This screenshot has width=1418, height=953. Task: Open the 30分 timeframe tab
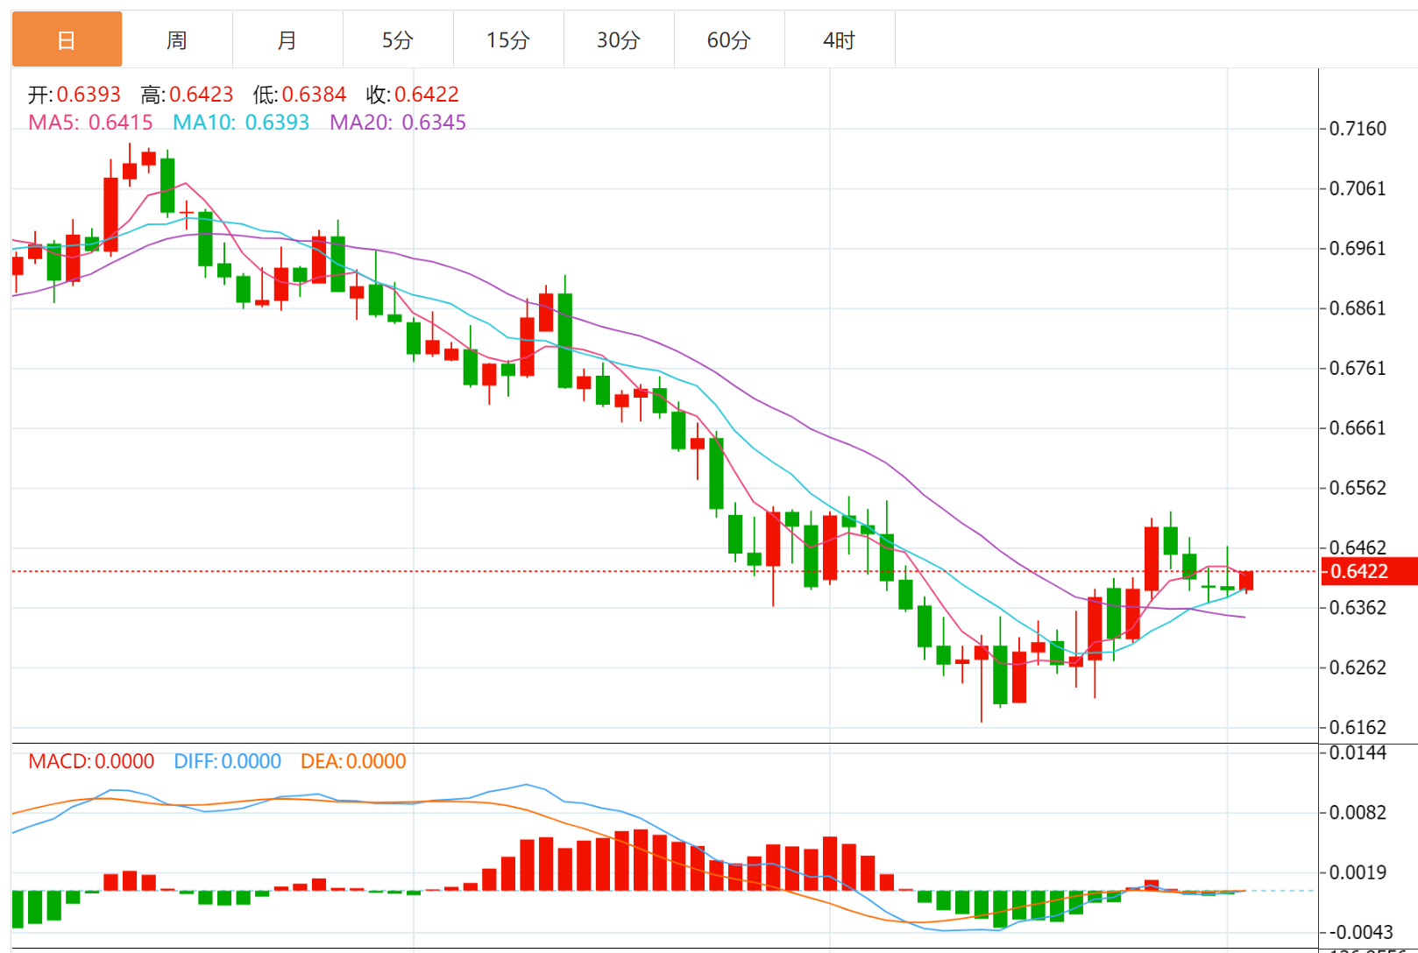point(619,39)
